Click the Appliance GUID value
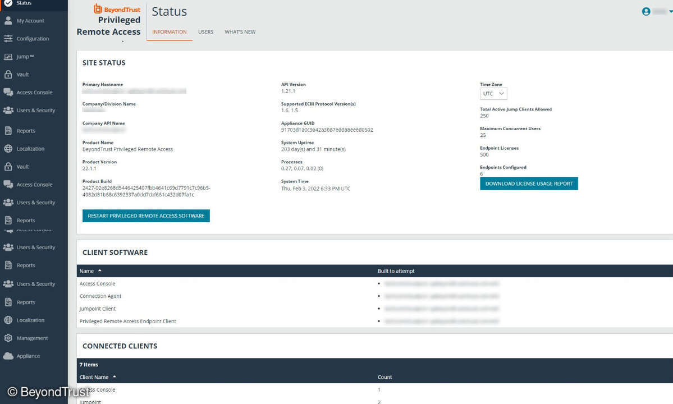673x404 pixels. (327, 130)
